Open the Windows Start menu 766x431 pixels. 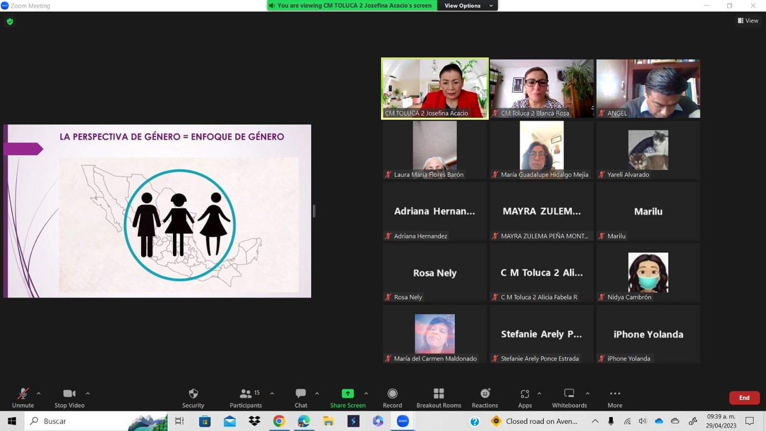click(11, 421)
